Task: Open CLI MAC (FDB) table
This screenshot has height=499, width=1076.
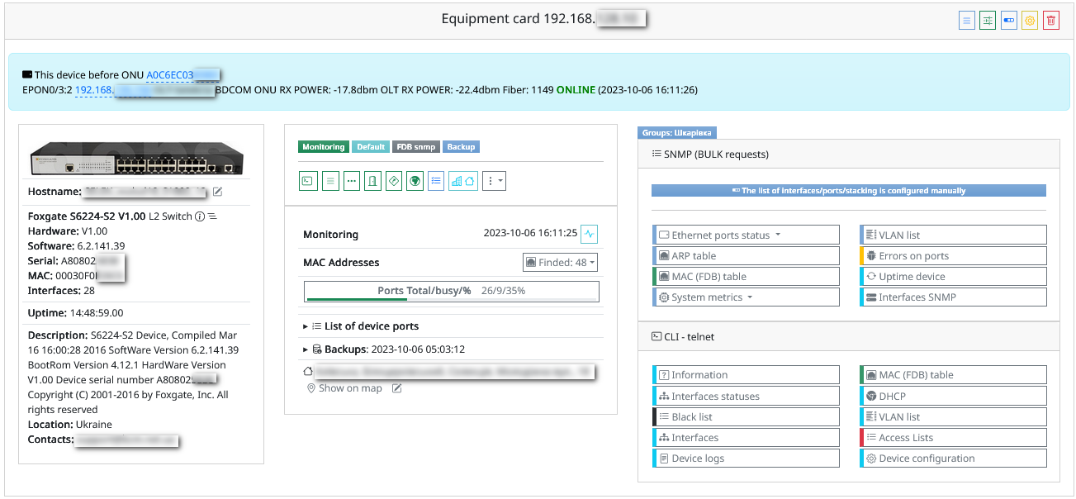Action: point(953,374)
